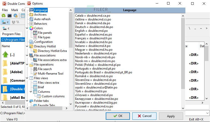Click the Brief view icon
This screenshot has width=210, height=122.
point(35,87)
